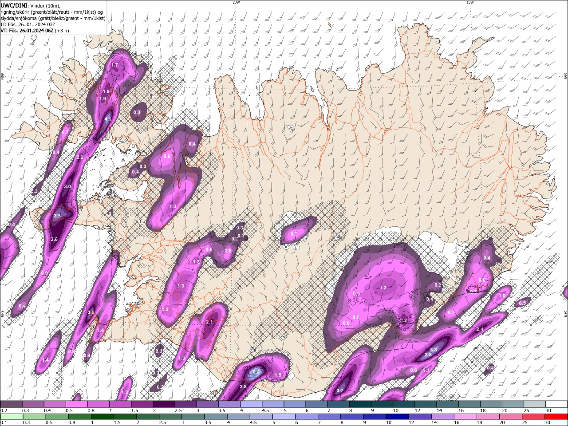Click the 25–30 pale grey swatch in snow legend

[x=535, y=404]
